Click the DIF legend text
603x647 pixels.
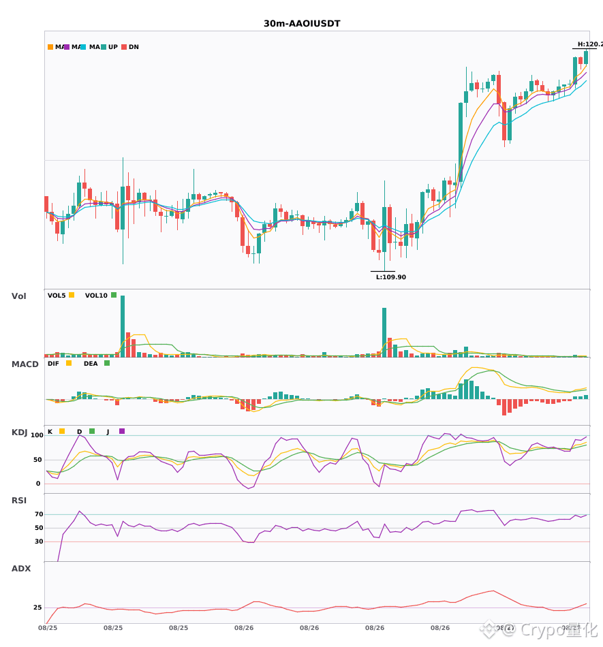[53, 364]
